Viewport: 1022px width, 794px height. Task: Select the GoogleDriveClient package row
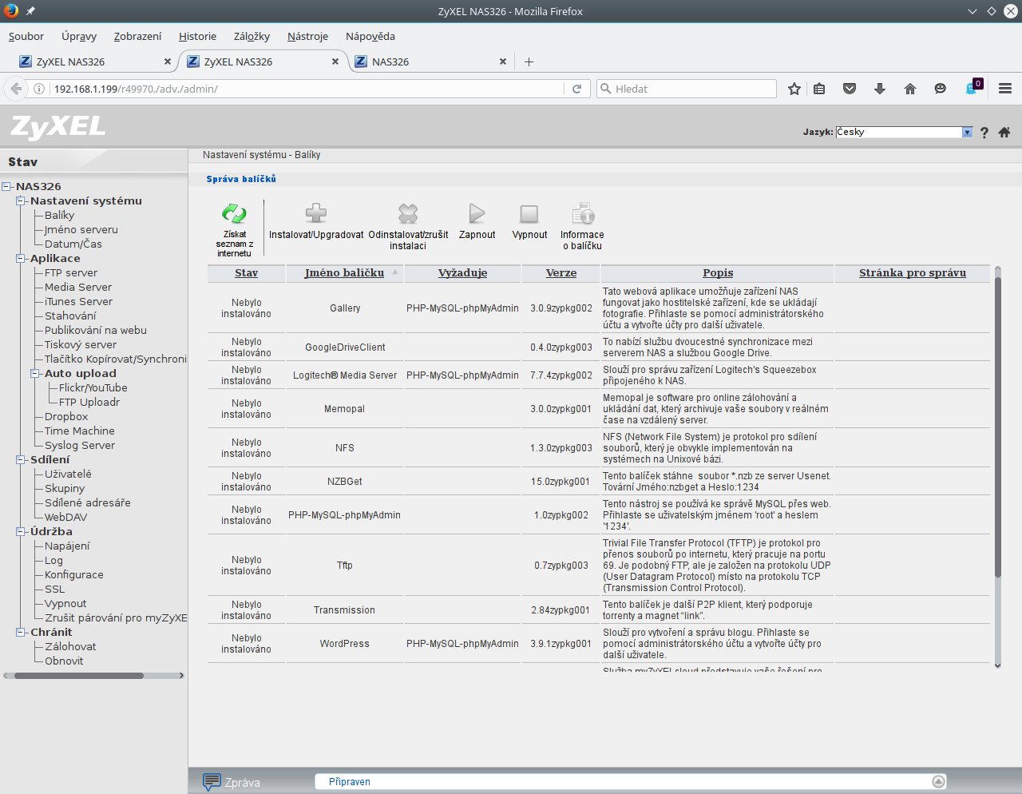[599, 347]
